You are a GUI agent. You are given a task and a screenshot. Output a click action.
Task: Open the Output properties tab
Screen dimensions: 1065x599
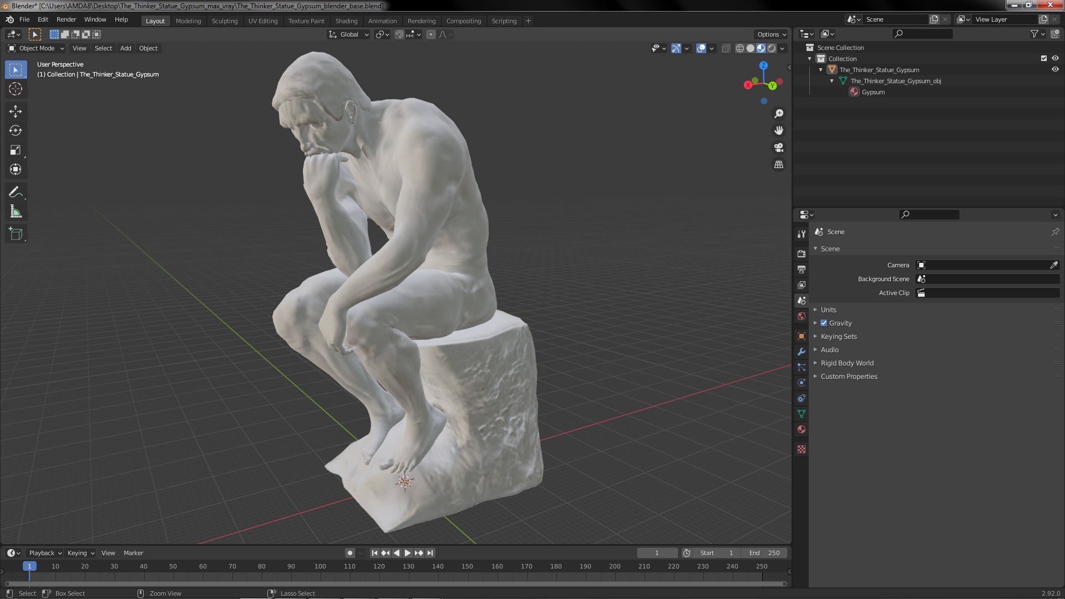click(x=801, y=269)
